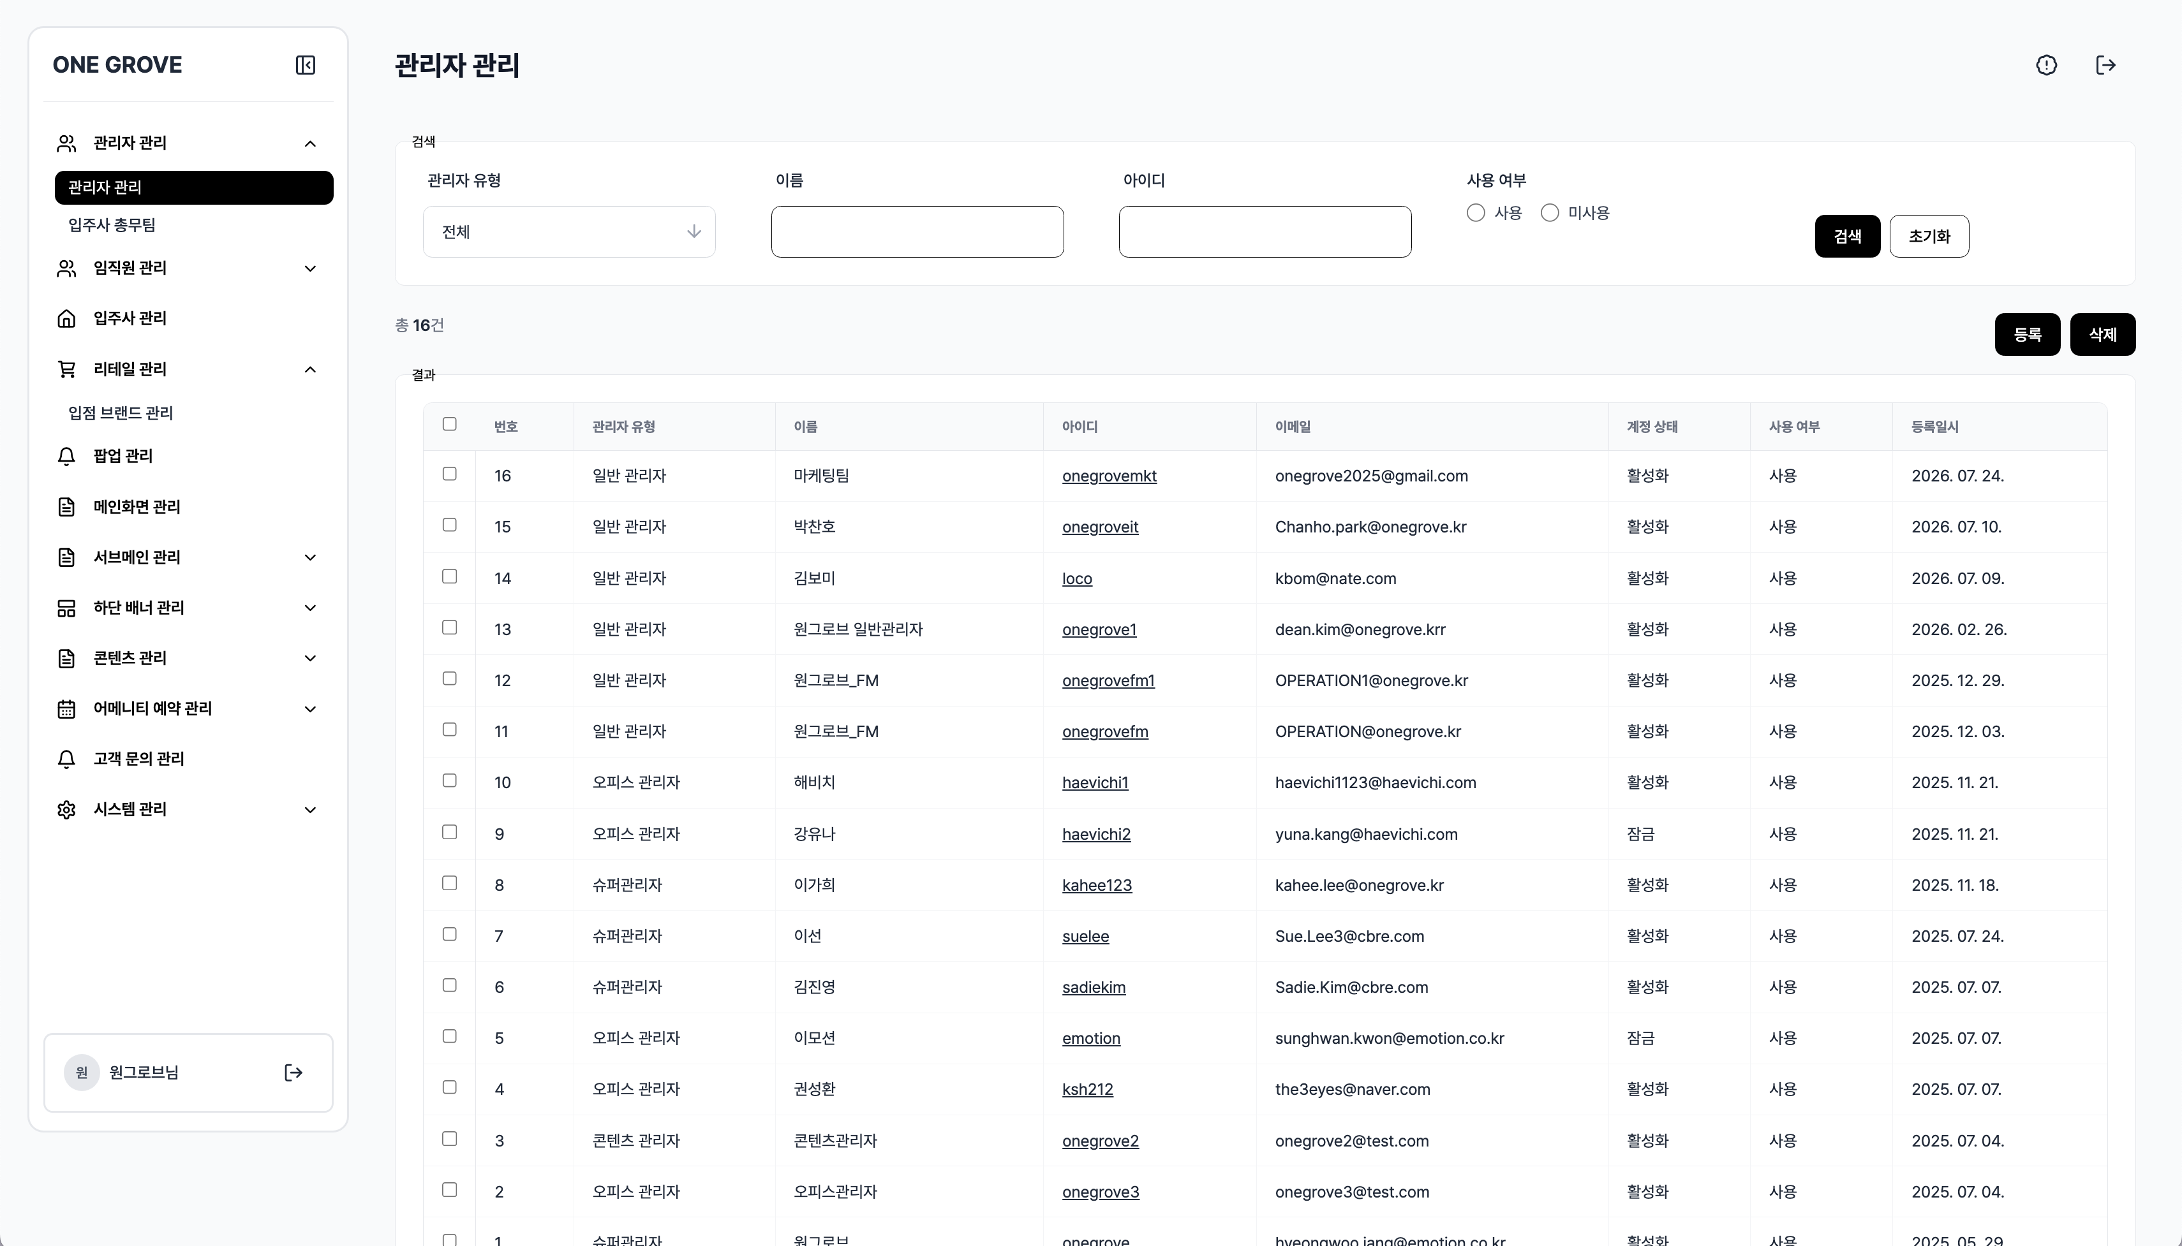
Task: Click the 메인화면 관리 document icon
Action: point(66,506)
